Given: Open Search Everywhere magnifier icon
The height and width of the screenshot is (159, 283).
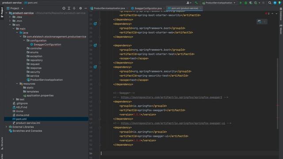Looking at the screenshot, I should [270, 3].
